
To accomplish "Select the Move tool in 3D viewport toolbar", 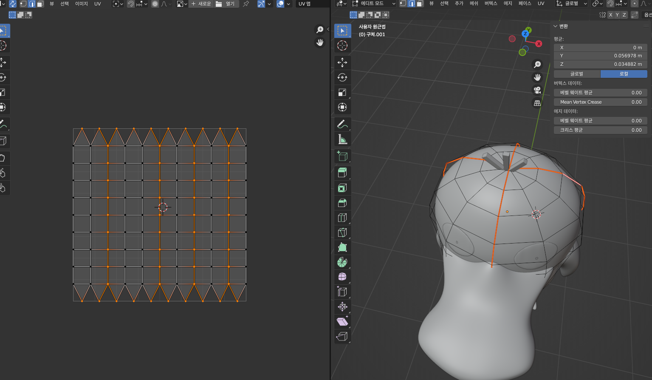I will coord(342,62).
